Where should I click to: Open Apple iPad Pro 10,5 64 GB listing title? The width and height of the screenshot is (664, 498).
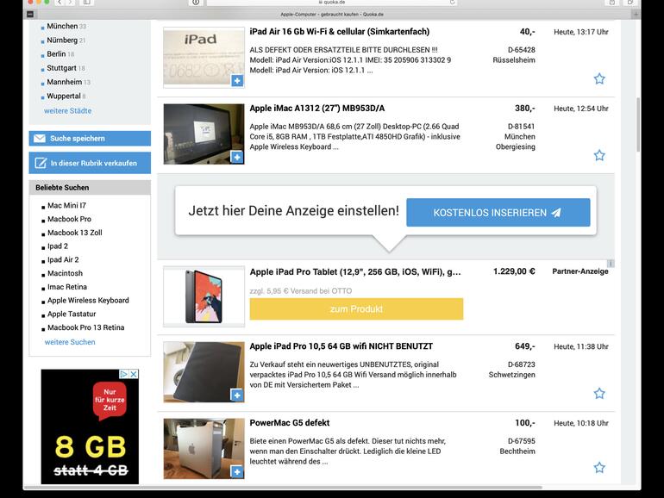[341, 346]
